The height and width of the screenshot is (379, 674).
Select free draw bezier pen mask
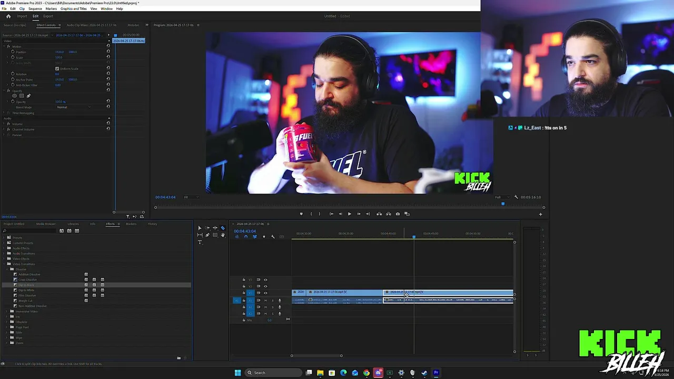point(28,96)
